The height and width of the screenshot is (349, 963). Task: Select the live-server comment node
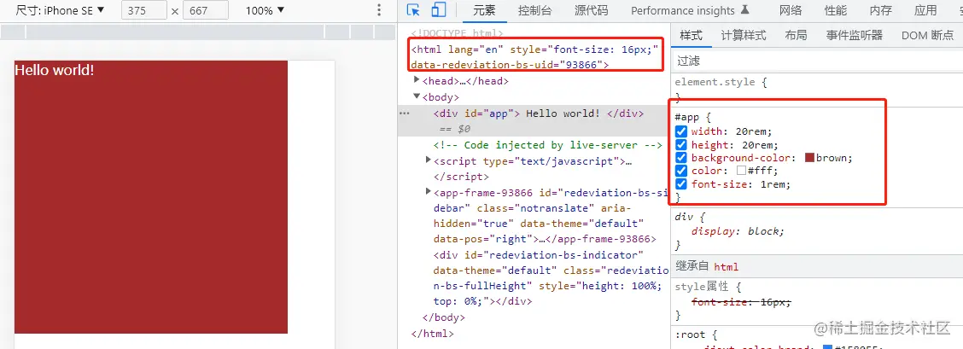coord(548,145)
